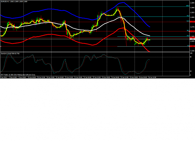195x141 pixels.
Task: Click the 16 Jan 12:00 time label
Action: [x=152, y=77]
